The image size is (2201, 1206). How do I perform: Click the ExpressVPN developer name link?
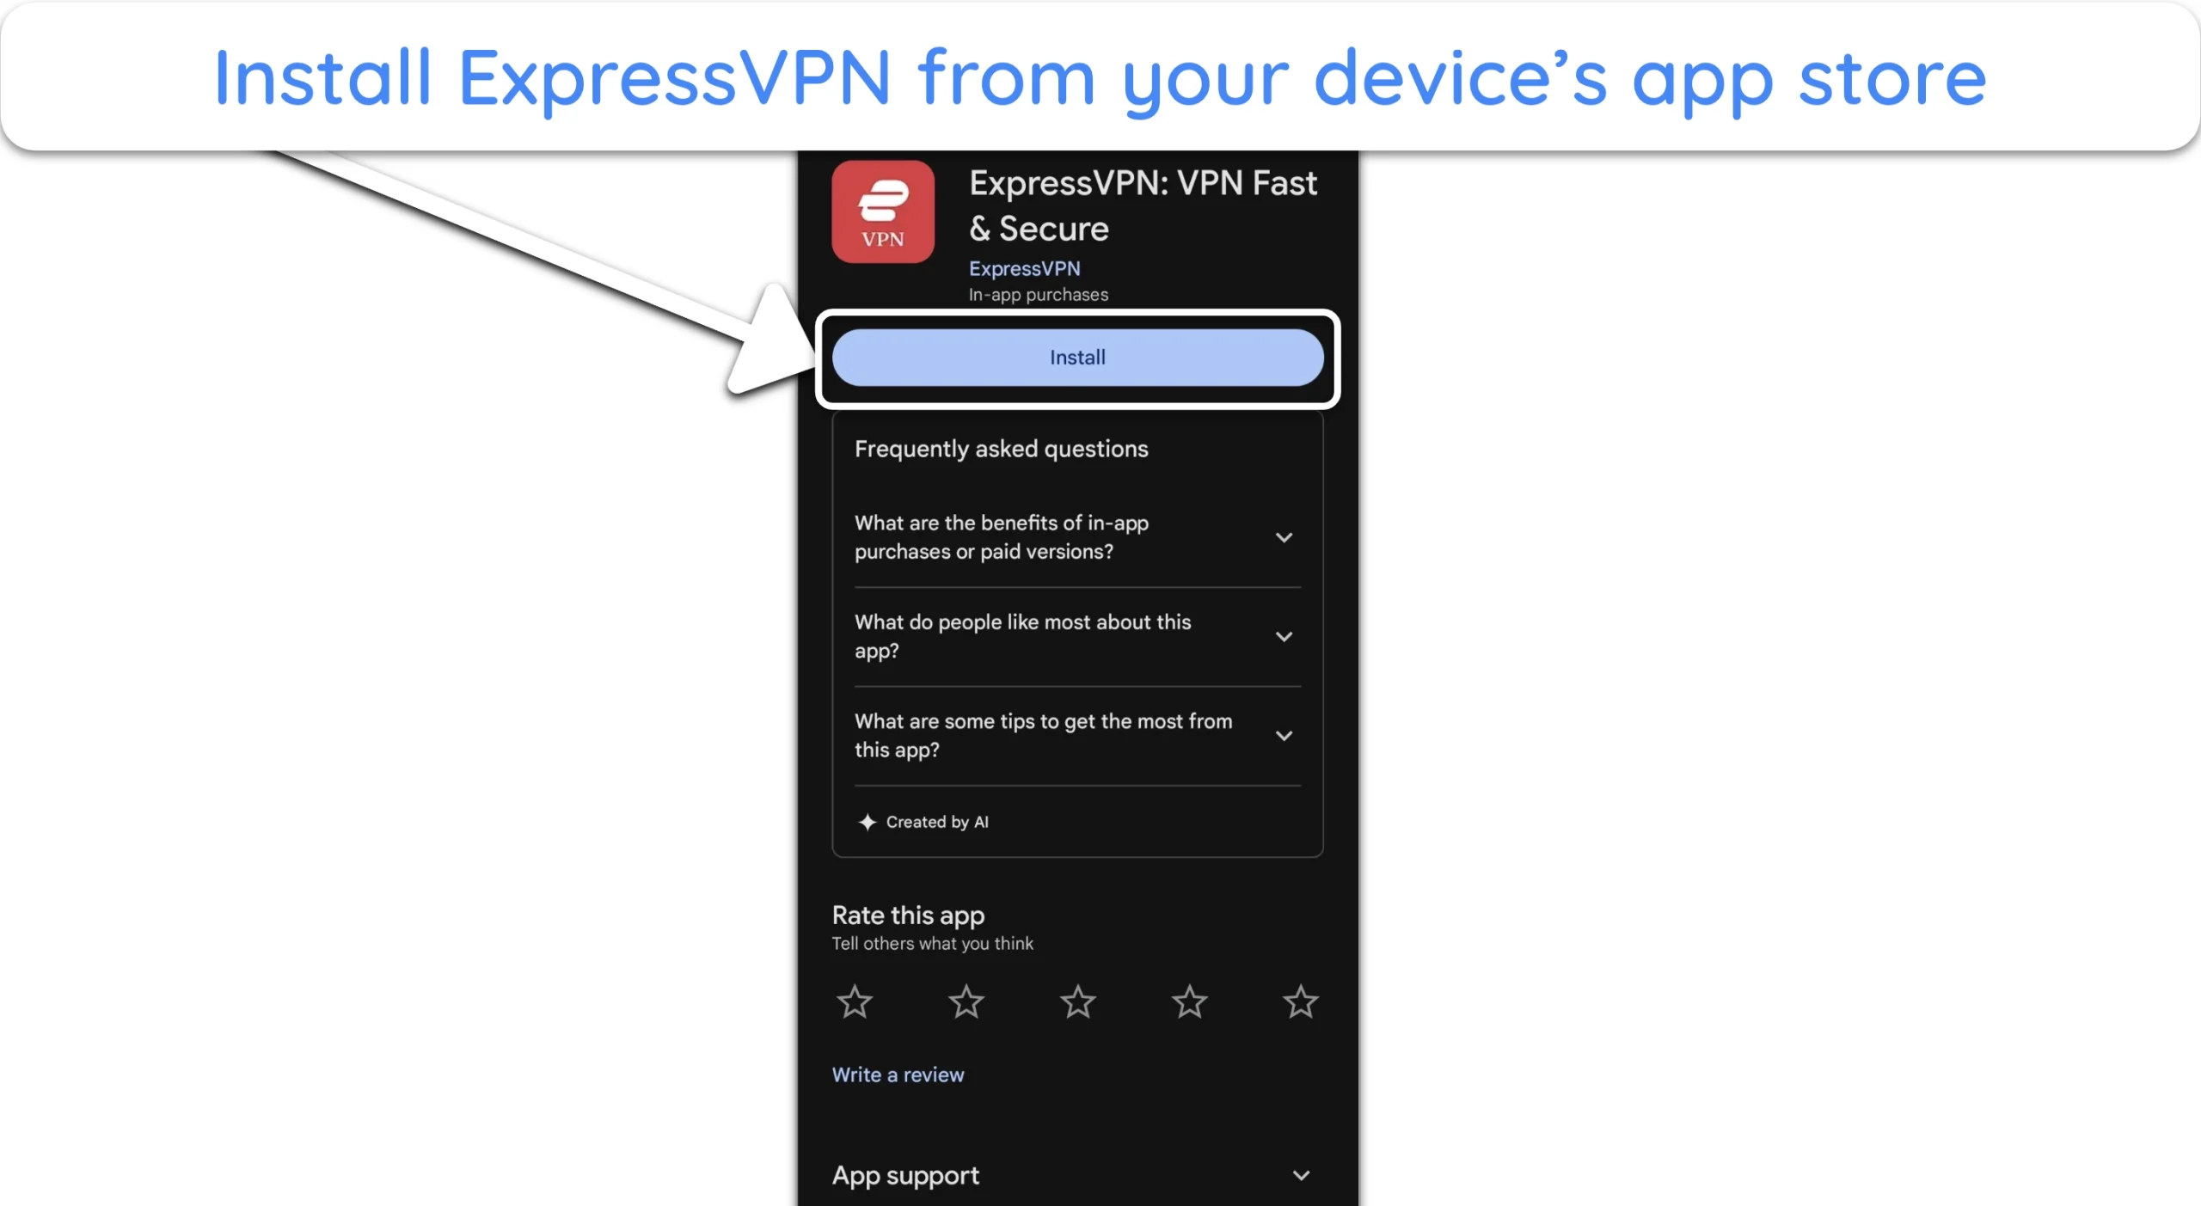pyautogui.click(x=1025, y=269)
